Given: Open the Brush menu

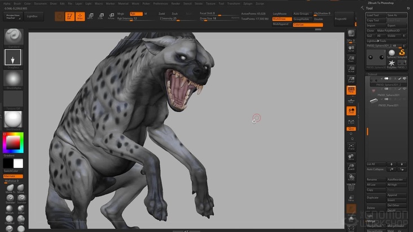Looking at the screenshot, I should (x=17, y=4).
